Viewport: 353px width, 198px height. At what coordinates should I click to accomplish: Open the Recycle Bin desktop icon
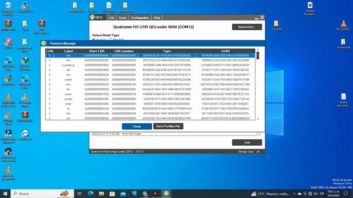coord(8,8)
